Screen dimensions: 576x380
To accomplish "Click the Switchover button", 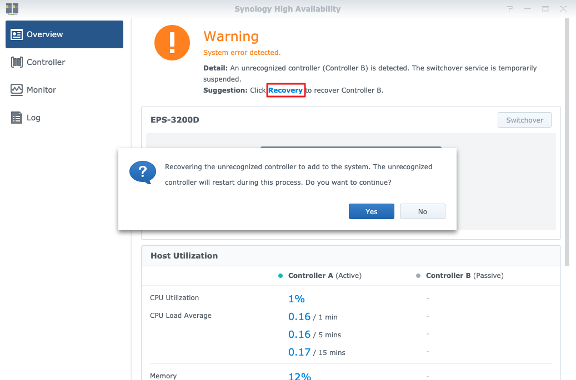I will [524, 120].
